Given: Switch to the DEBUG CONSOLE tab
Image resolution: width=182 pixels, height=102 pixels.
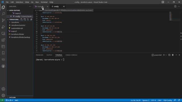Looking at the screenshot, I should (x=71, y=55).
